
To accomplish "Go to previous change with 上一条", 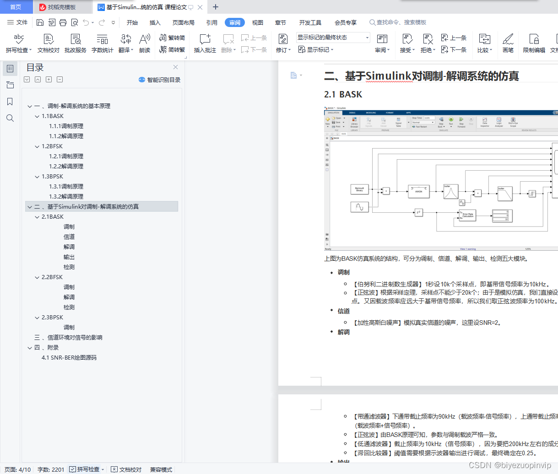I will [454, 38].
